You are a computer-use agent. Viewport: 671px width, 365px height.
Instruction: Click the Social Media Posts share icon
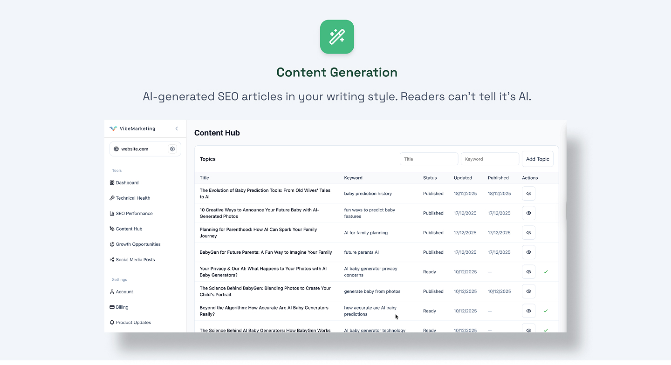pyautogui.click(x=112, y=259)
